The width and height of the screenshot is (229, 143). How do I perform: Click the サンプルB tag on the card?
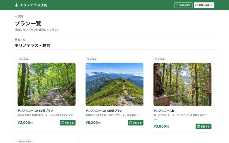160,59
